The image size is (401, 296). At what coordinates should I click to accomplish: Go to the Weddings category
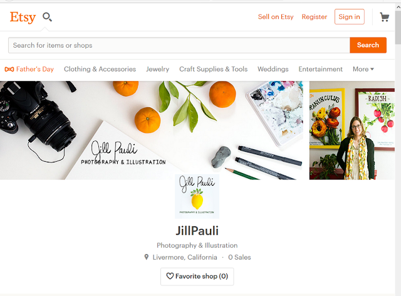pyautogui.click(x=273, y=69)
